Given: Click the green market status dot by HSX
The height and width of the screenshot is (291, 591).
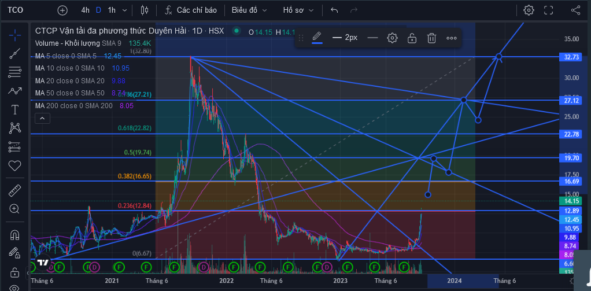Looking at the screenshot, I should 237,31.
